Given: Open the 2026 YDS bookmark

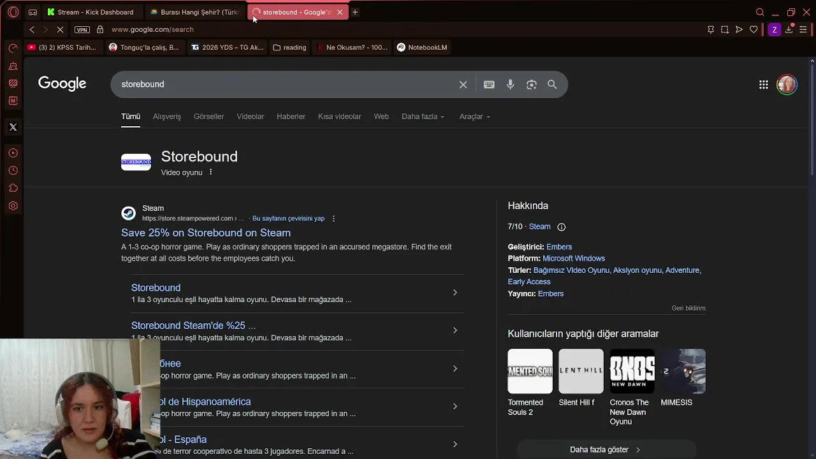Looking at the screenshot, I should pyautogui.click(x=227, y=47).
